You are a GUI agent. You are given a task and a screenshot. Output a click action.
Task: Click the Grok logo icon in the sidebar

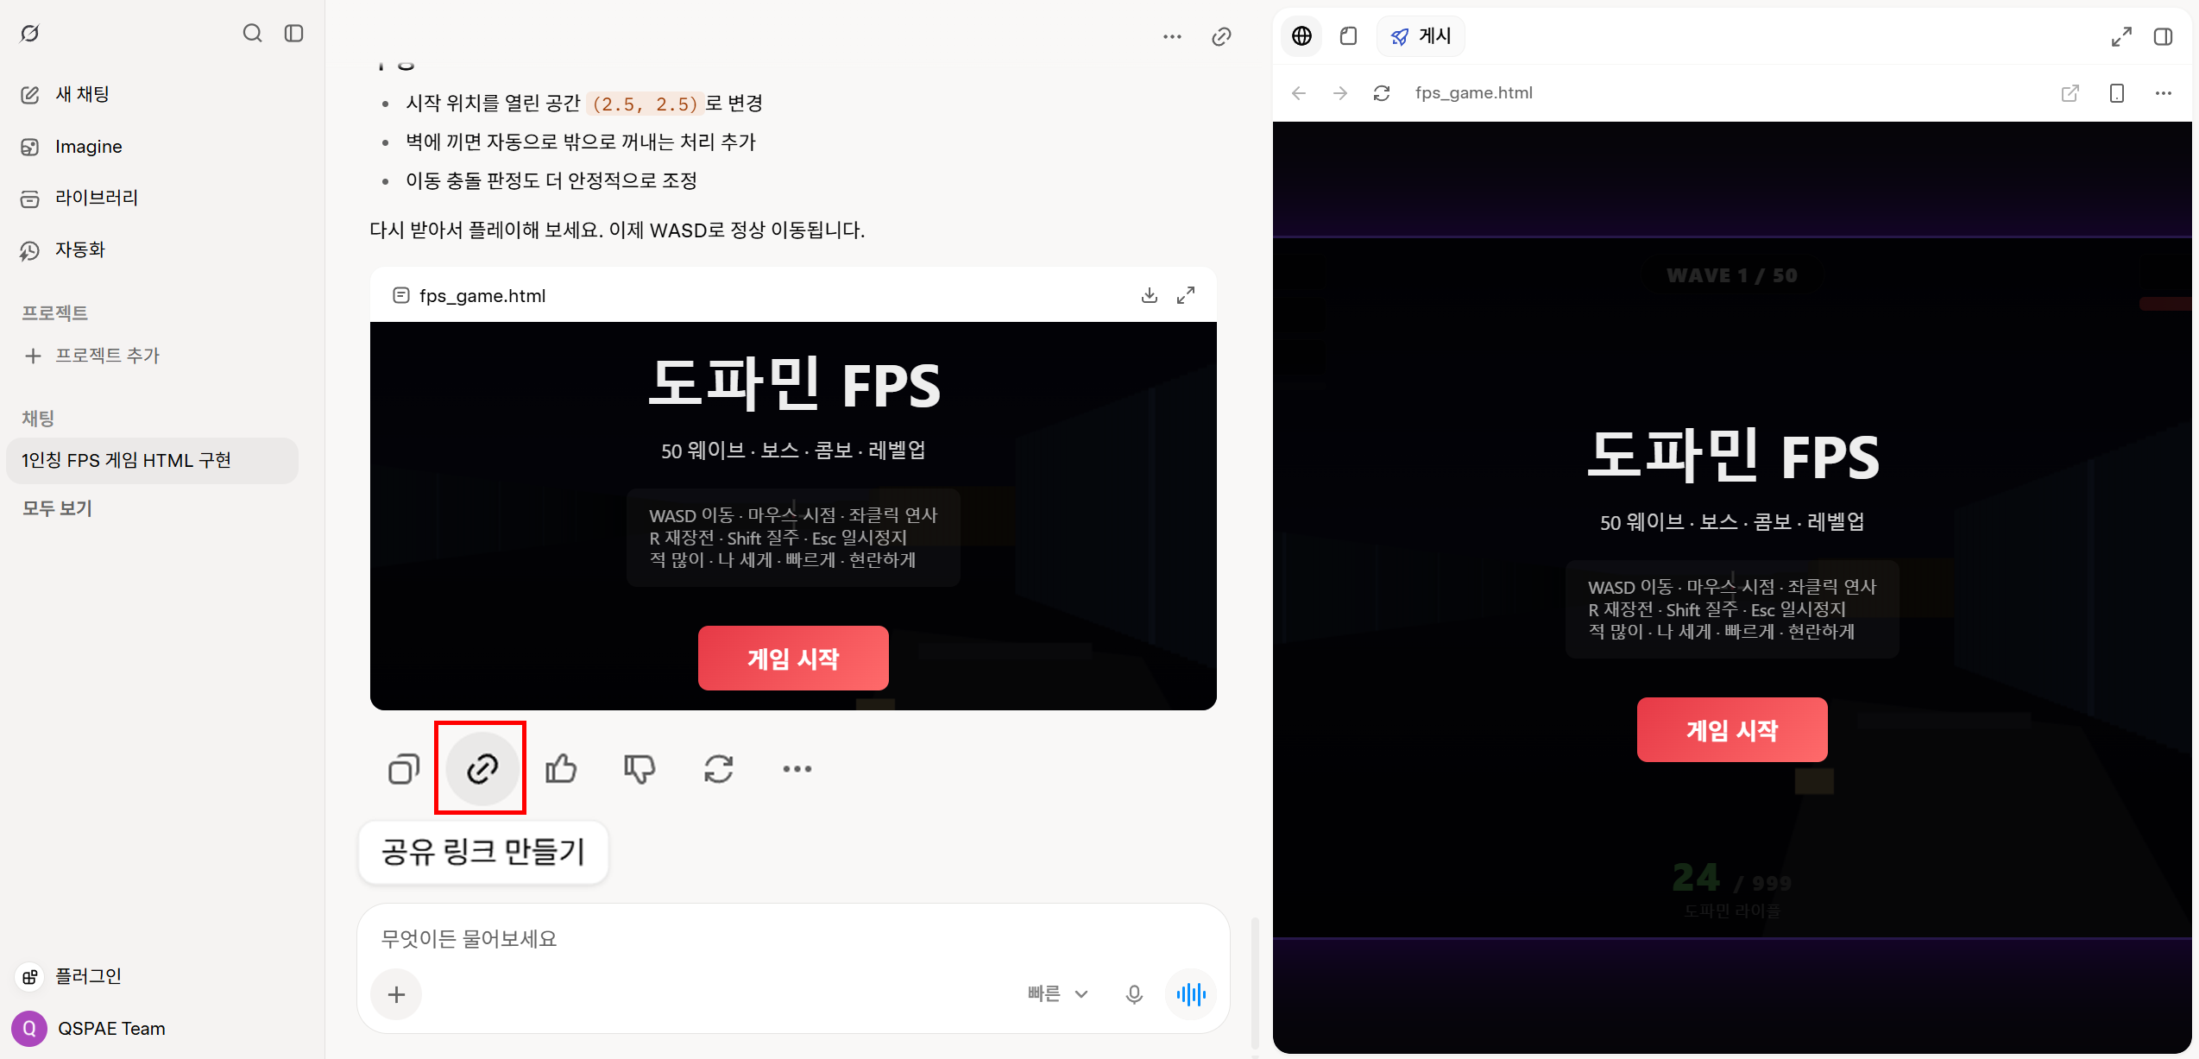coord(30,34)
